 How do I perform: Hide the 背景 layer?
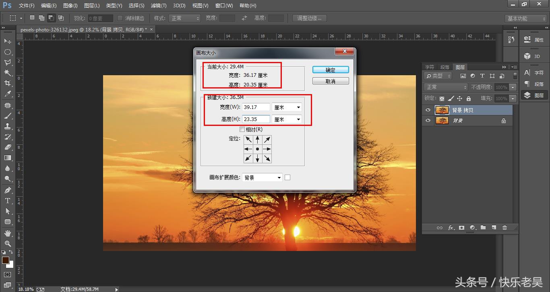click(x=428, y=120)
